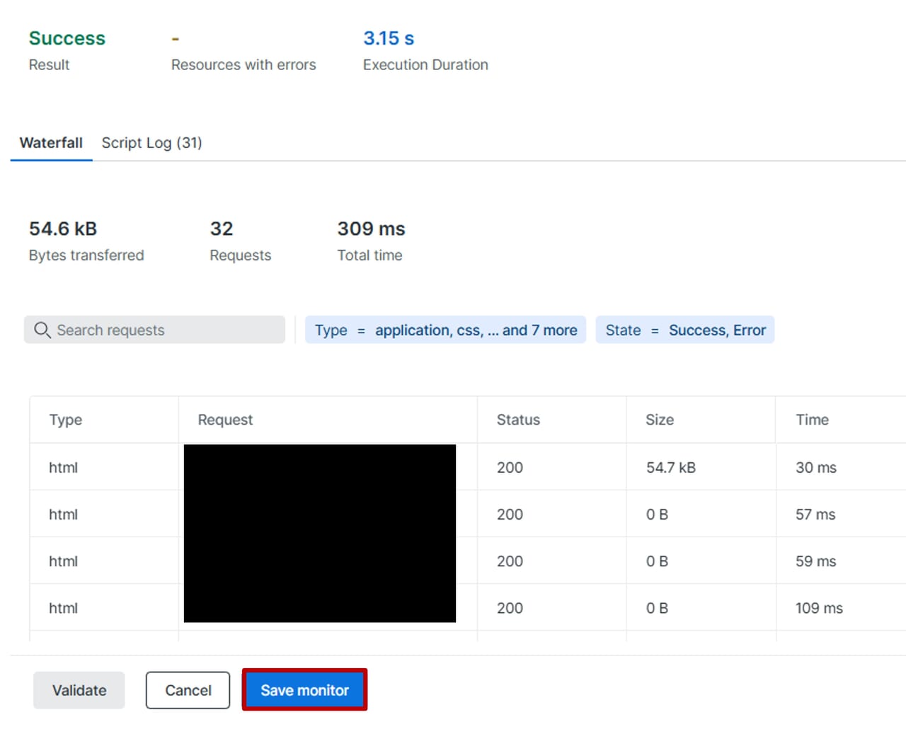The width and height of the screenshot is (906, 734).
Task: Click the Validate button
Action: coord(79,690)
